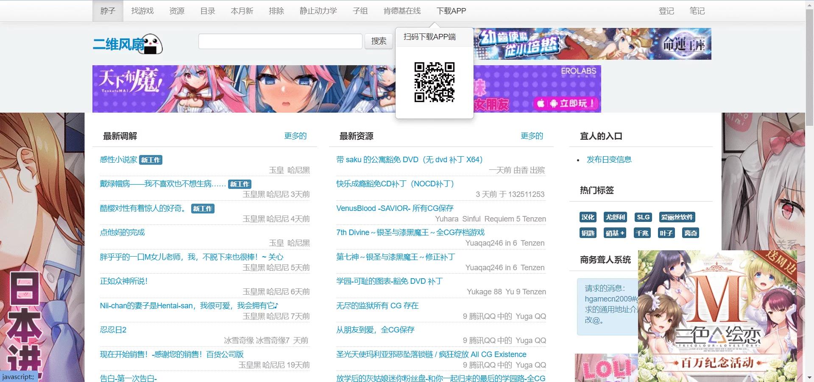Click Yuhara Sinful Requiem 5 Tenzen text

[x=491, y=219]
